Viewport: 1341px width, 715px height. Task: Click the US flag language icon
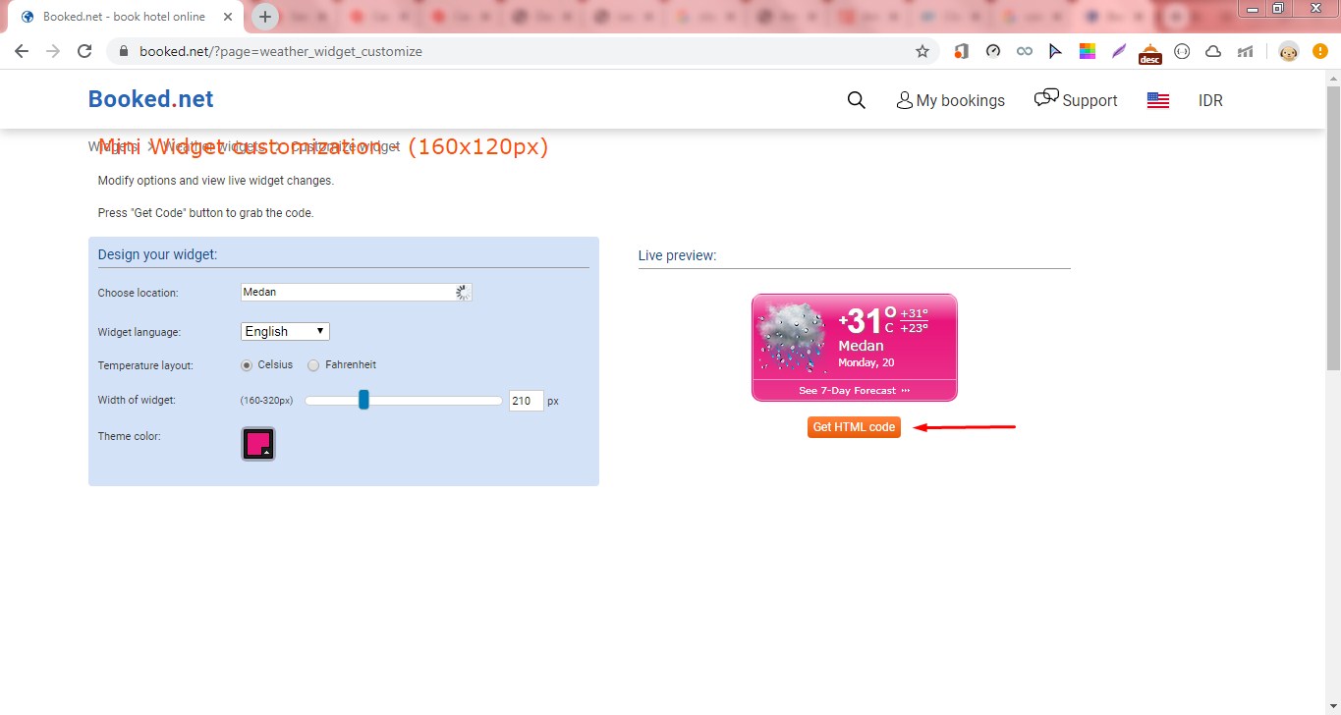click(x=1158, y=100)
